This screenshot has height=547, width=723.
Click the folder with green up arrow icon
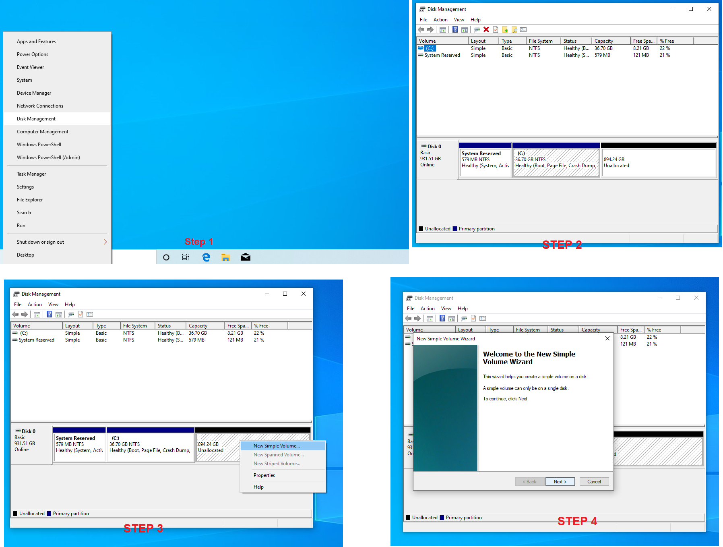(505, 29)
